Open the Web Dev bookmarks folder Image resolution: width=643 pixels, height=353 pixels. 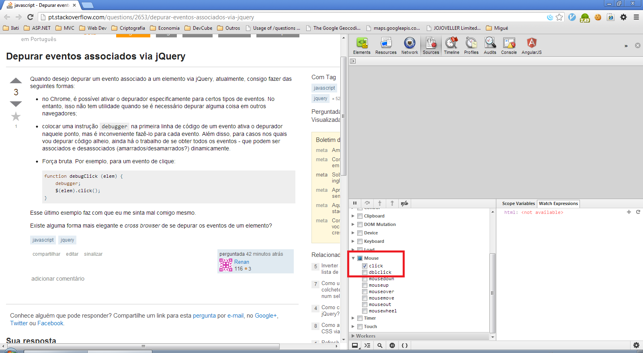[x=93, y=28]
